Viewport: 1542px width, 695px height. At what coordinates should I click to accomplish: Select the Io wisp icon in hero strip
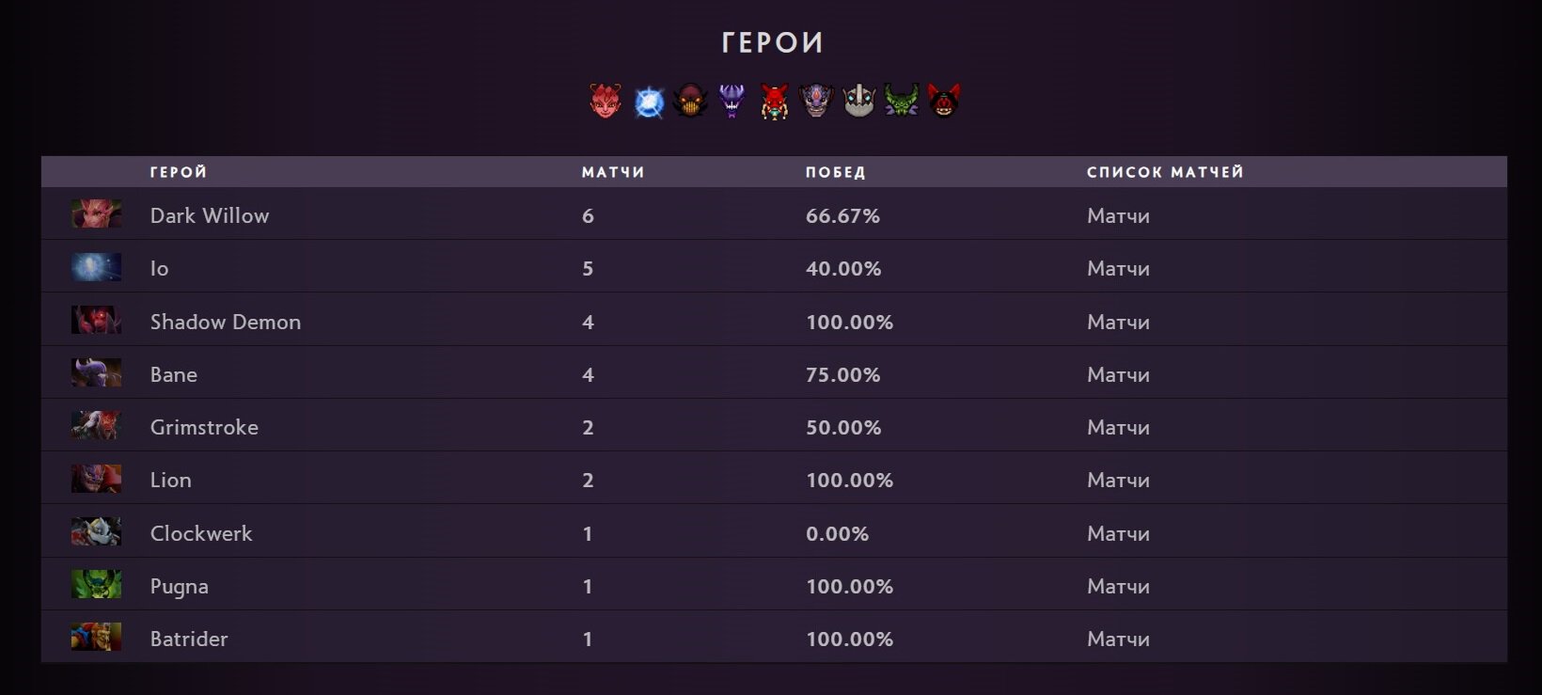click(x=649, y=102)
